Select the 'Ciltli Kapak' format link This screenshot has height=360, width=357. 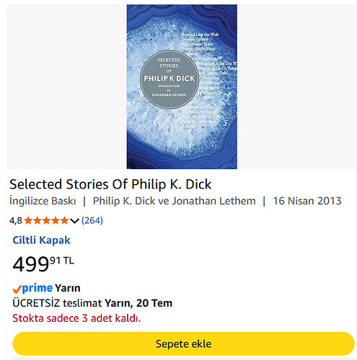[x=41, y=240]
